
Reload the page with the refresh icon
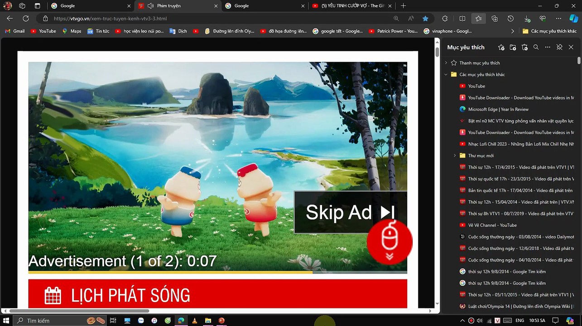click(26, 19)
